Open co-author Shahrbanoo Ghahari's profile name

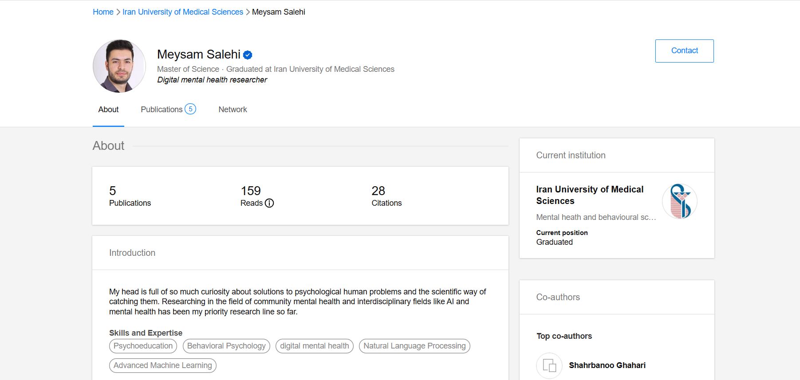click(x=607, y=365)
